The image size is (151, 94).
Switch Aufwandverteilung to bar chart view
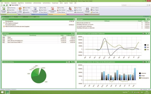(67, 62)
